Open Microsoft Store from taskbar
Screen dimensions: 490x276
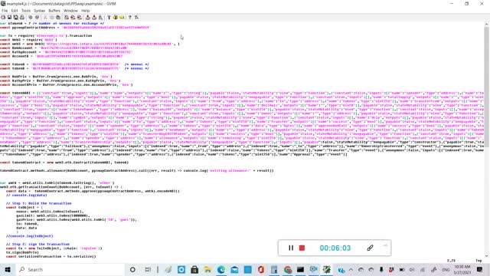tap(194, 269)
